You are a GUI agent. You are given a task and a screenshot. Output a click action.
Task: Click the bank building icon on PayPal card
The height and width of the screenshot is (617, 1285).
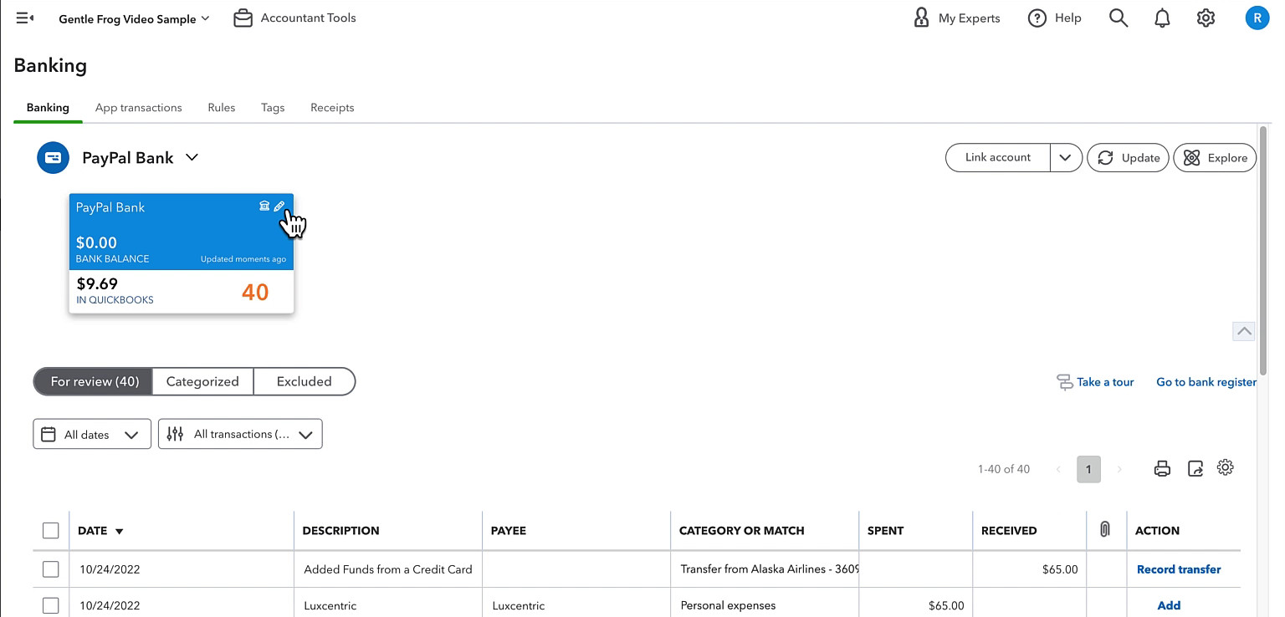click(264, 207)
